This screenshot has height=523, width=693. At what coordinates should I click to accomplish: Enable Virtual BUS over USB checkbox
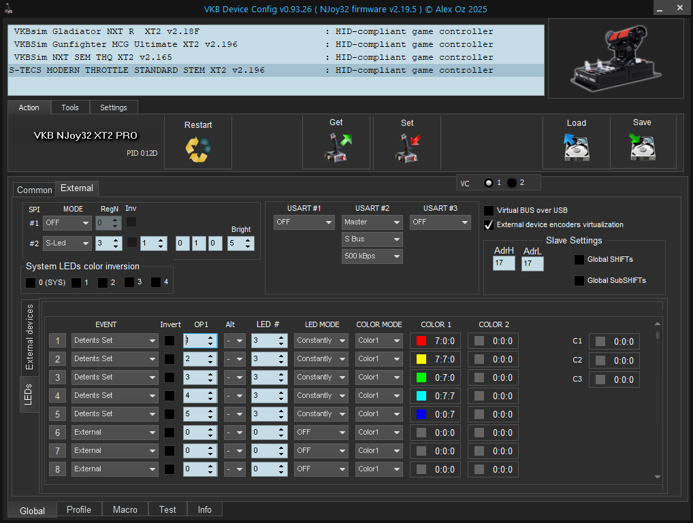click(489, 210)
